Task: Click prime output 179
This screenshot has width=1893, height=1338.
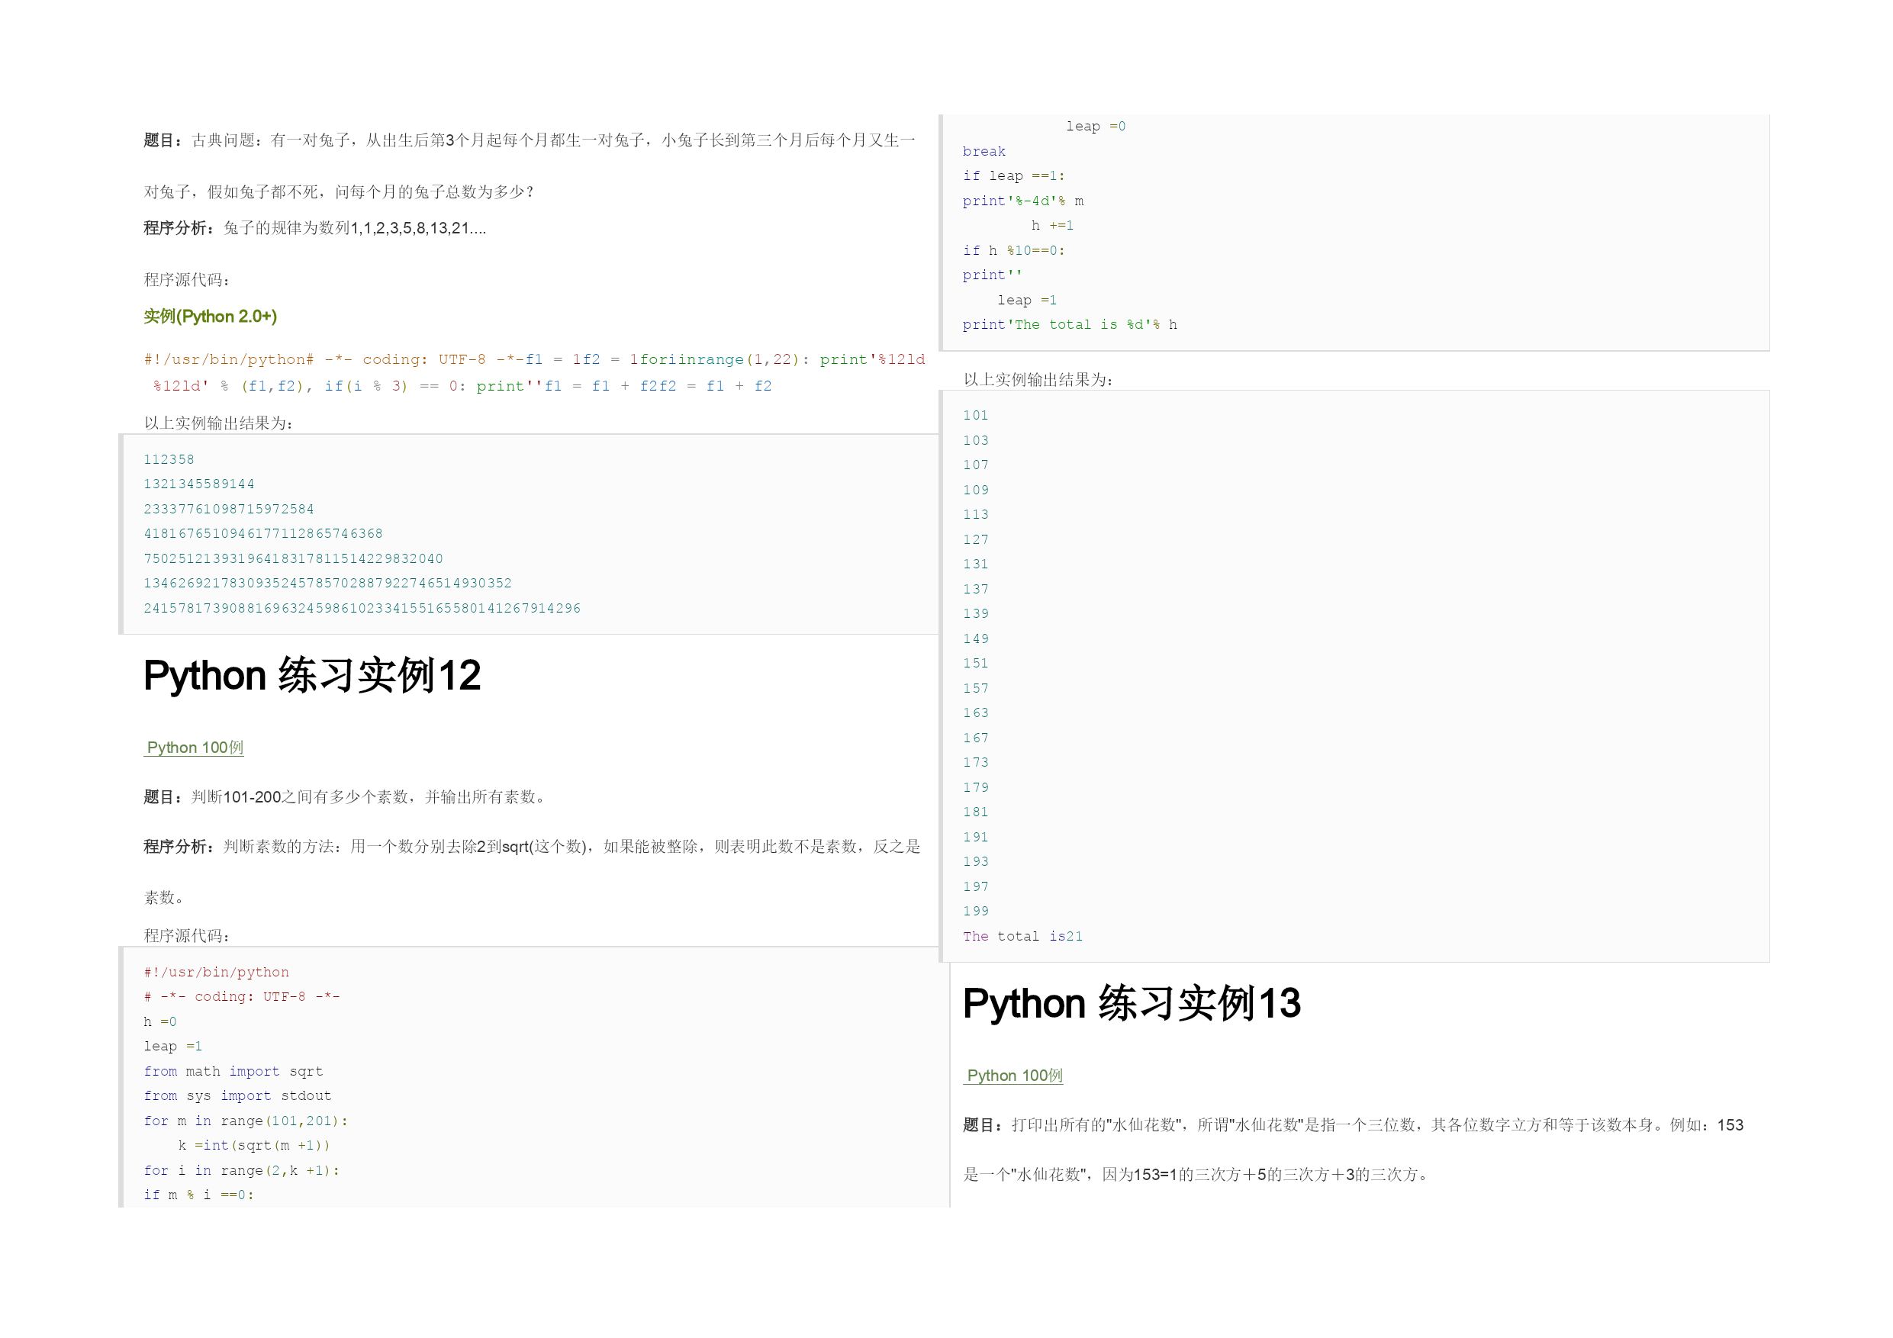Action: [x=975, y=788]
